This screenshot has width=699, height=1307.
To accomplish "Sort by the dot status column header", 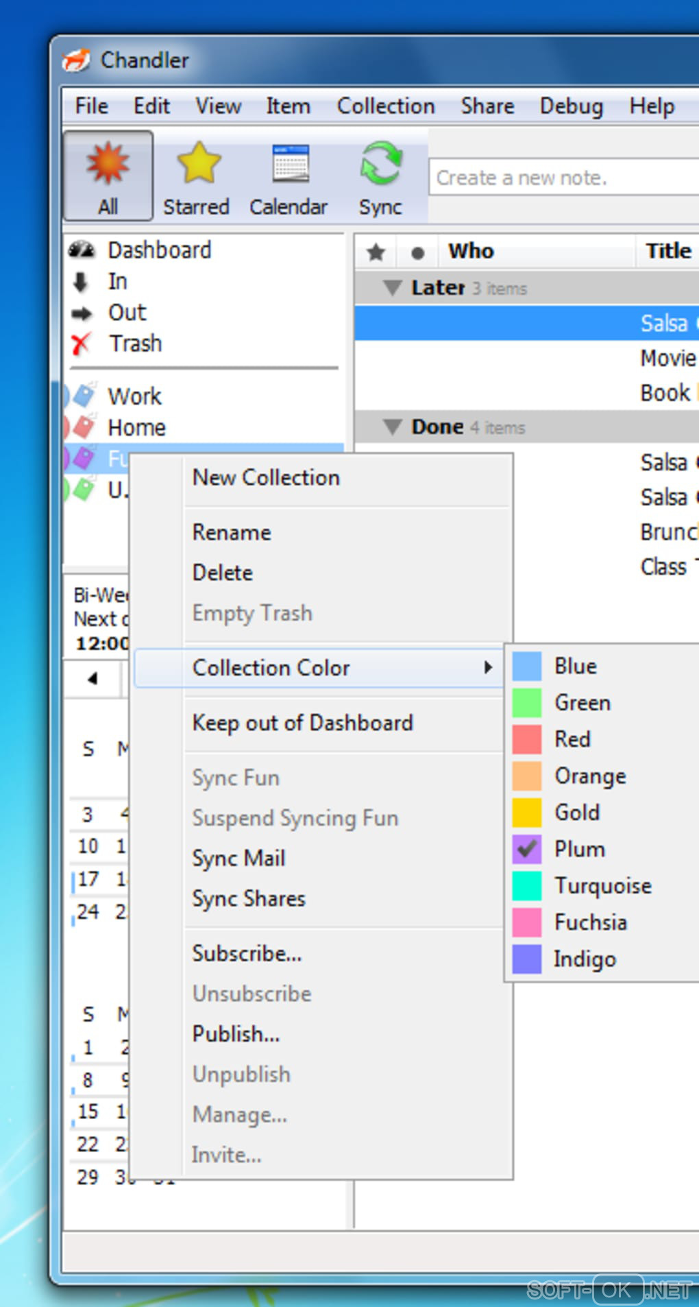I will [x=417, y=253].
